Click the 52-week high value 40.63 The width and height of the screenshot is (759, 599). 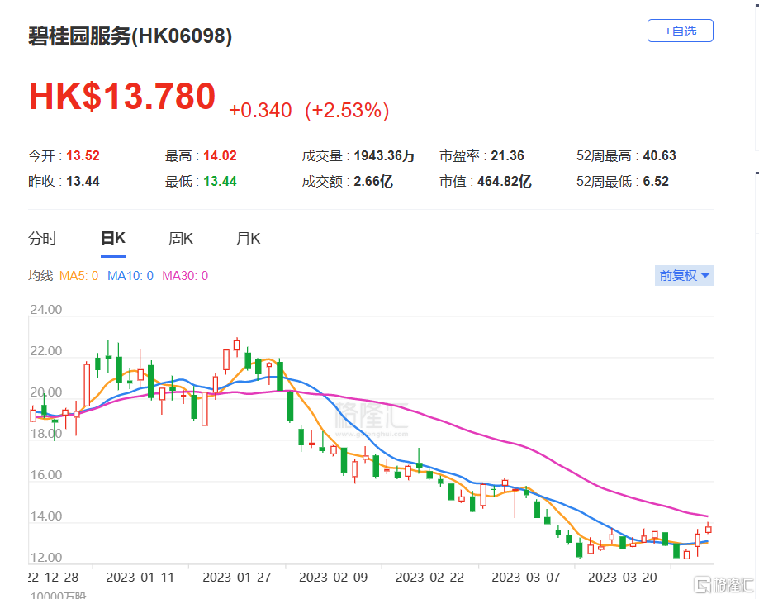659,156
